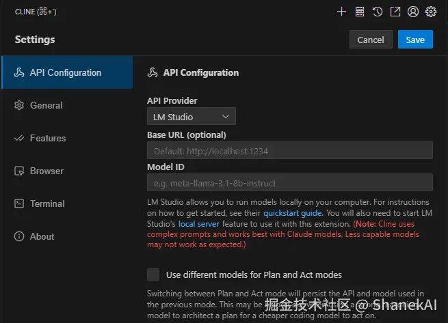Click the 'Settings' heading
Screen dimensions: 448x323
35,40
